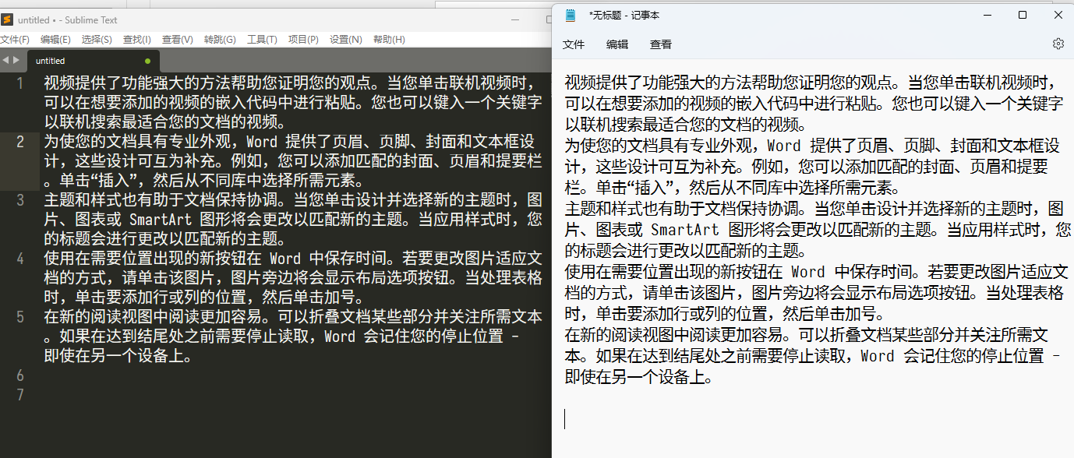1074x458 pixels.
Task: Click line number 1 in Sublime gutter
Action: click(20, 83)
